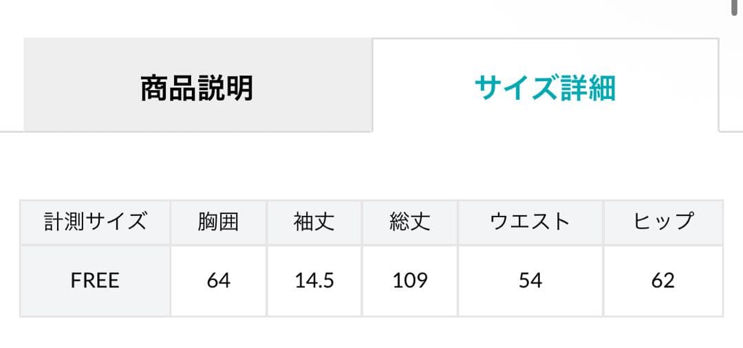
Task: Click the measurement size header in table
Action: pos(95,222)
